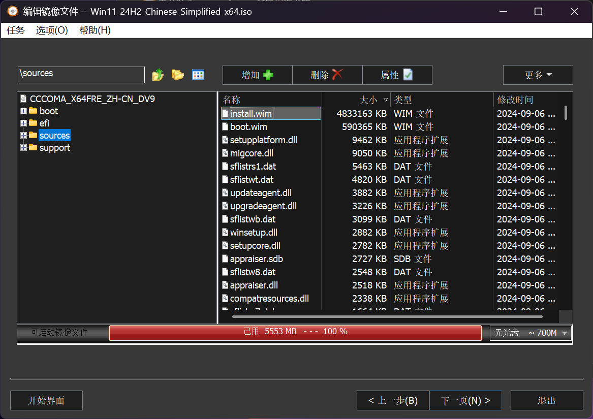Select sflistw8.dat file name
Image resolution: width=593 pixels, height=419 pixels.
click(x=253, y=272)
